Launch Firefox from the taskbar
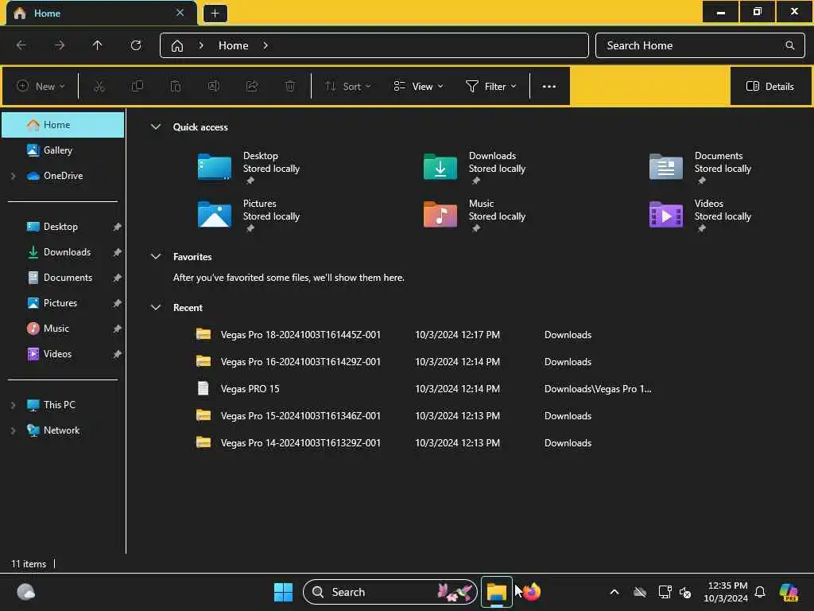 pyautogui.click(x=532, y=592)
